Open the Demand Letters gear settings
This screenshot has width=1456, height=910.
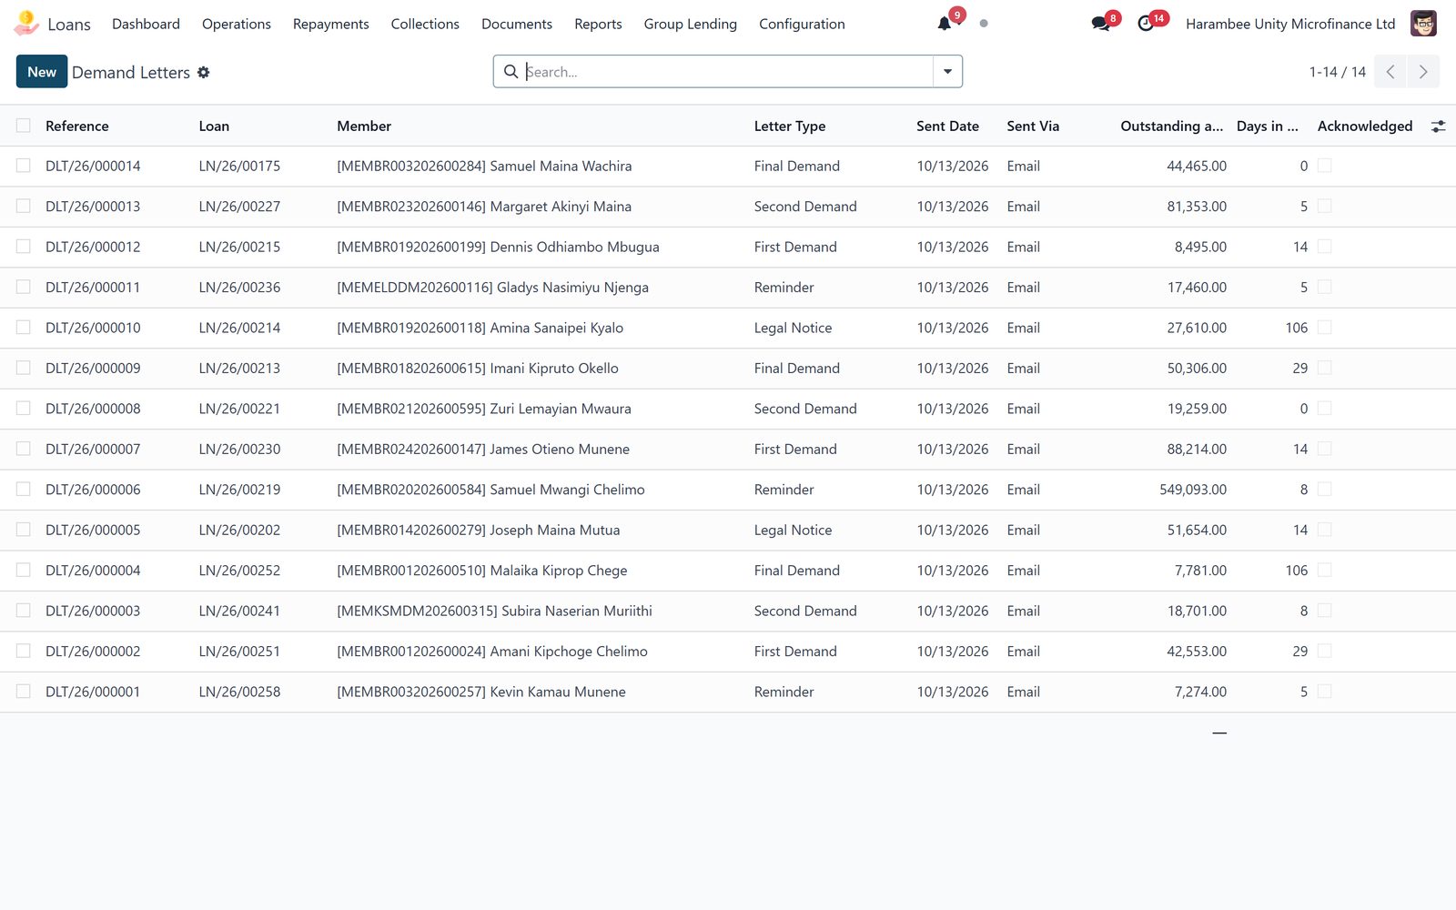(x=204, y=72)
